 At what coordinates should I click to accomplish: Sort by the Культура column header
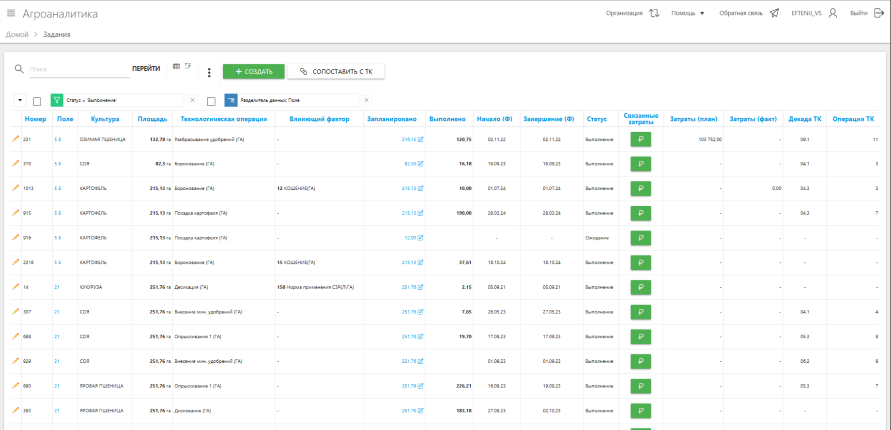tap(105, 119)
